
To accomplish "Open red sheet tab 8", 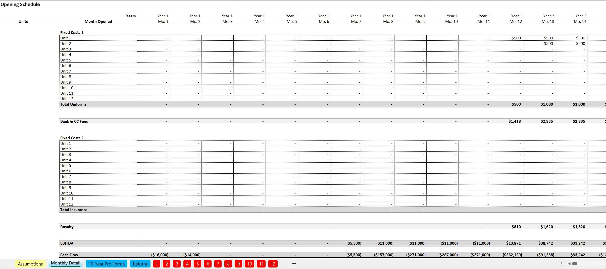I will coord(228,264).
